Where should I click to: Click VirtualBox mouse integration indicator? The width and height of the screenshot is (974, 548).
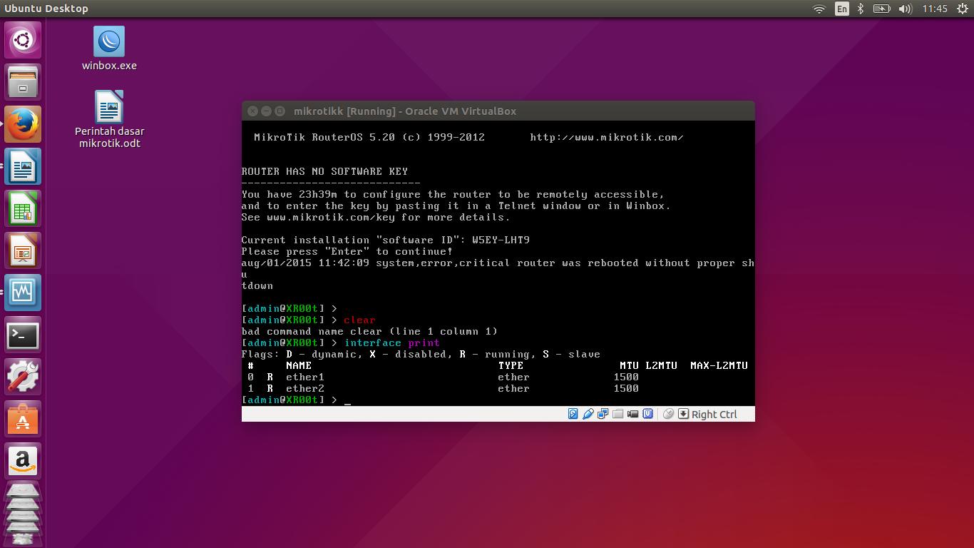click(668, 414)
